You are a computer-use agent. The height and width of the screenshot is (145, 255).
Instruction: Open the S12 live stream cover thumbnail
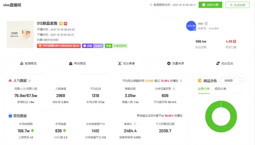point(20,35)
